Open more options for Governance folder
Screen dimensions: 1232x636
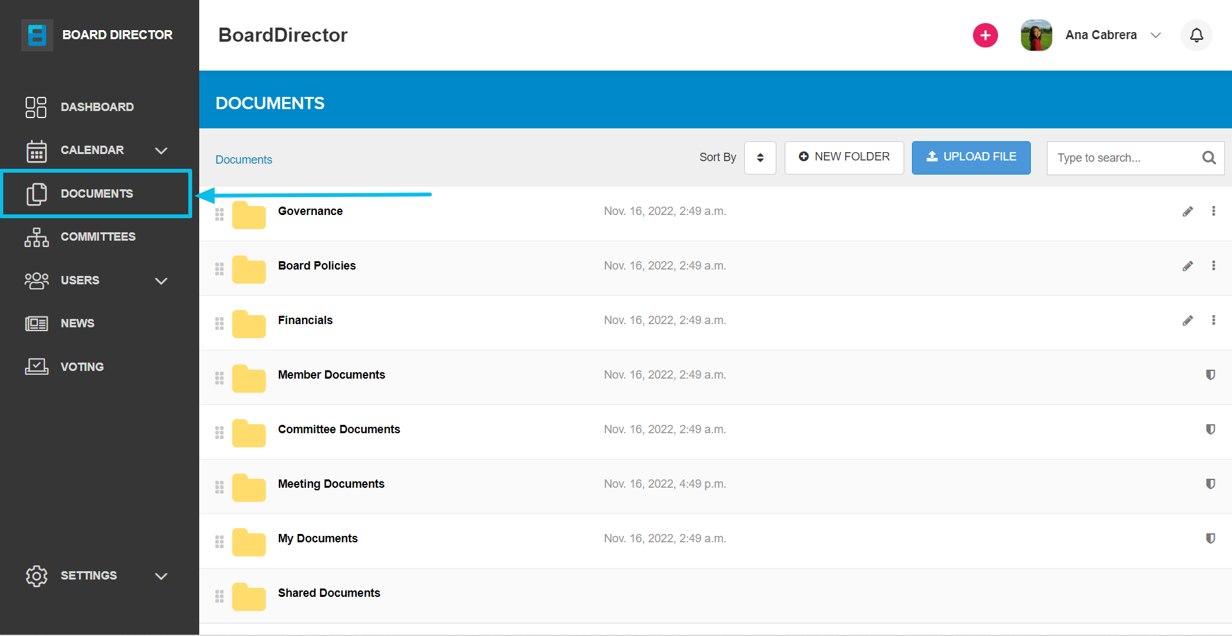coord(1213,211)
